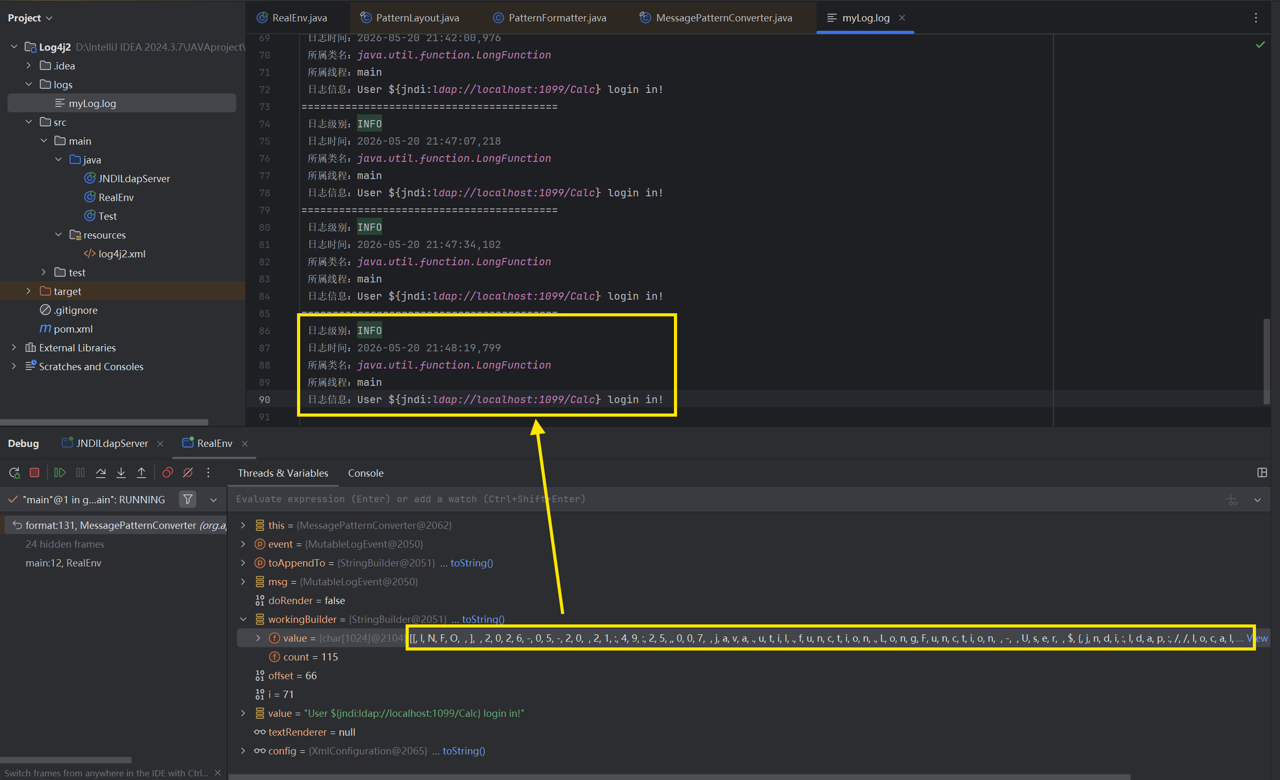Viewport: 1280px width, 780px height.
Task: Expand the test folder
Action: pyautogui.click(x=44, y=273)
